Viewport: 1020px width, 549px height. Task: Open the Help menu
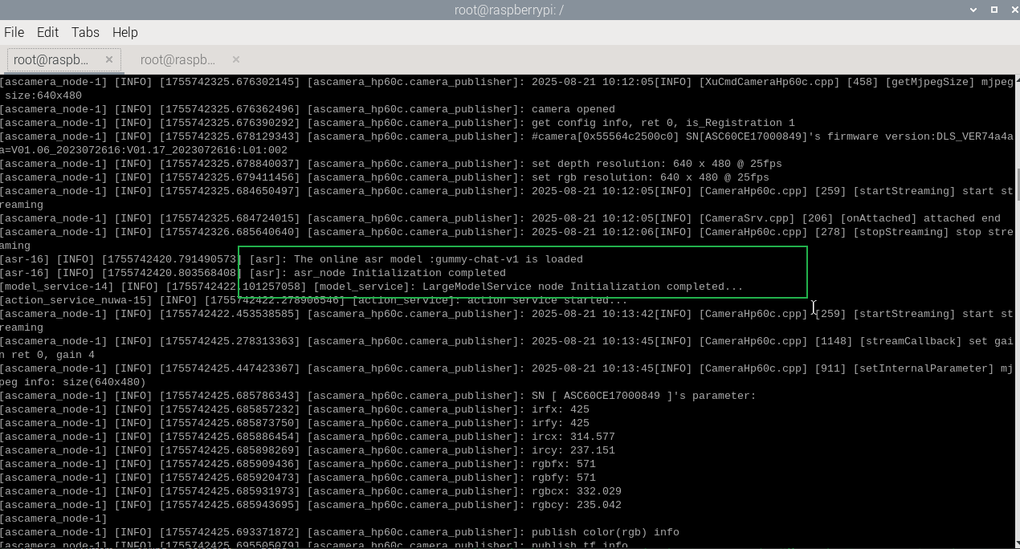click(124, 32)
